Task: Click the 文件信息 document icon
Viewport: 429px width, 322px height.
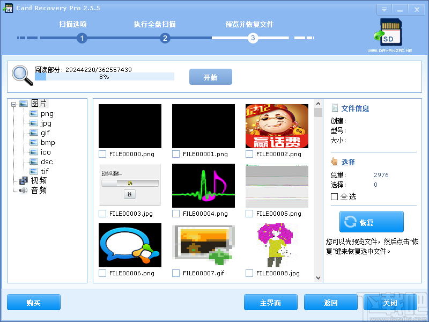Action: tap(334, 108)
